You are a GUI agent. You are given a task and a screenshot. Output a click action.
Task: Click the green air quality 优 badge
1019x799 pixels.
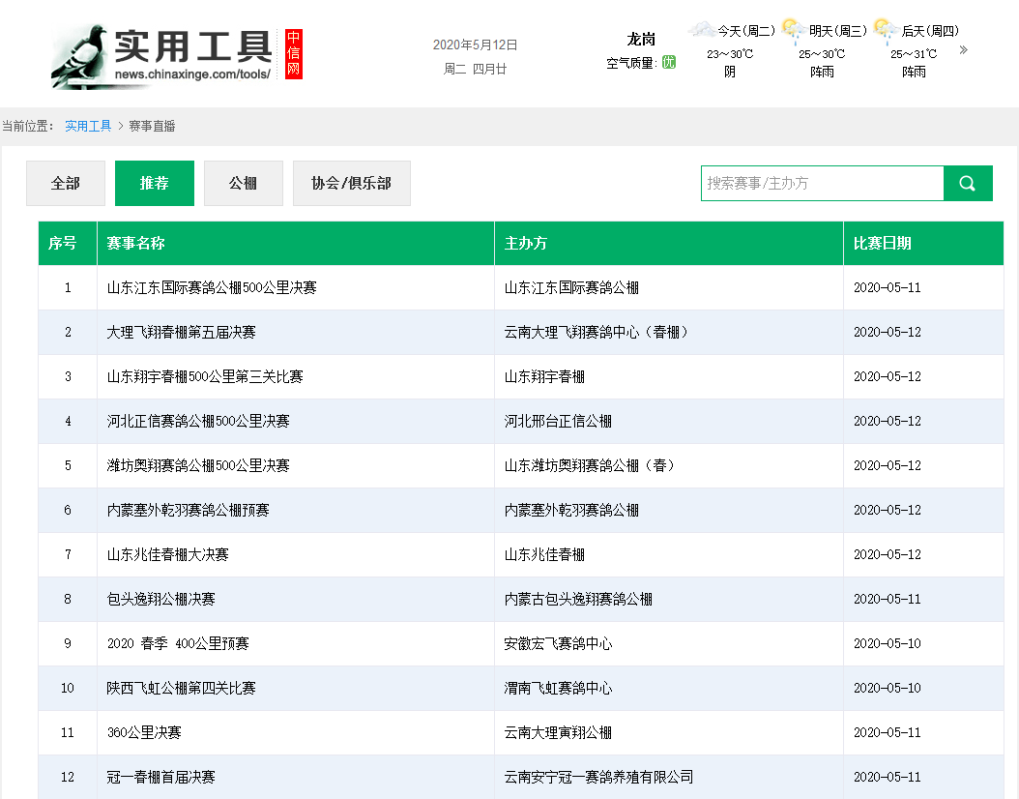pos(669,63)
